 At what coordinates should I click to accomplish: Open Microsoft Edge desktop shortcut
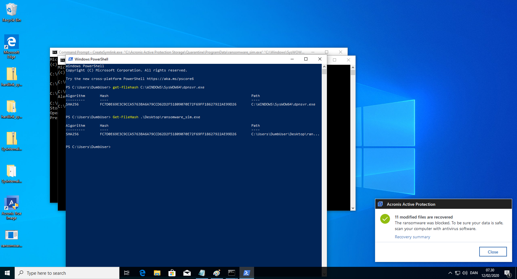pyautogui.click(x=12, y=42)
